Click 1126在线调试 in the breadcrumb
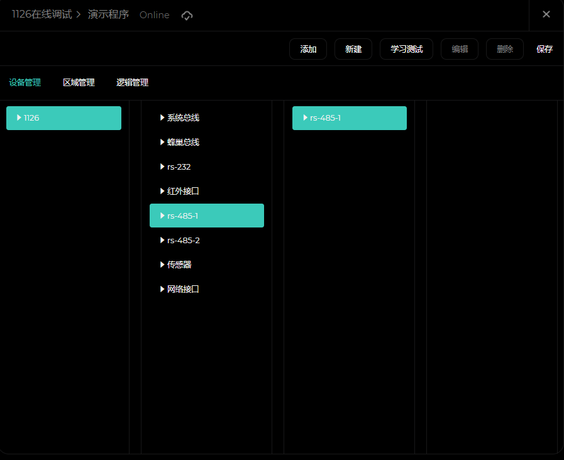This screenshot has height=460, width=564. pyautogui.click(x=41, y=14)
